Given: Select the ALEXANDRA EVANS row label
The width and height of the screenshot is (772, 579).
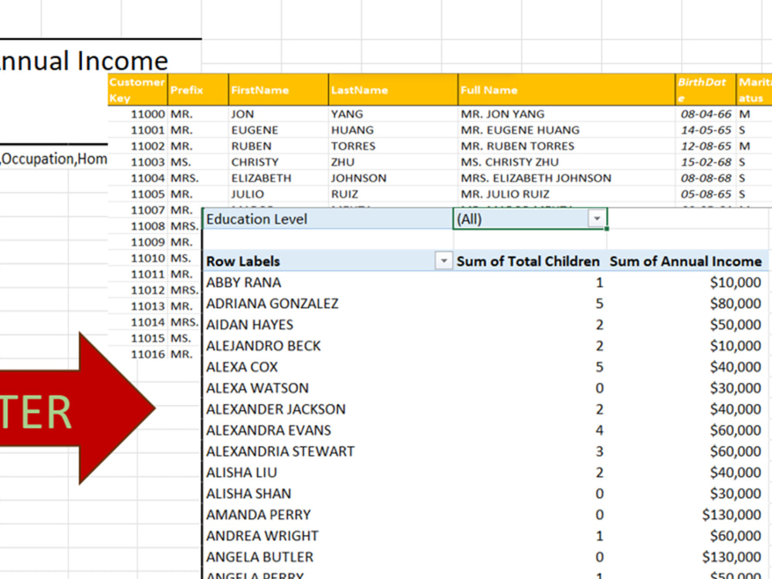Looking at the screenshot, I should click(x=269, y=431).
